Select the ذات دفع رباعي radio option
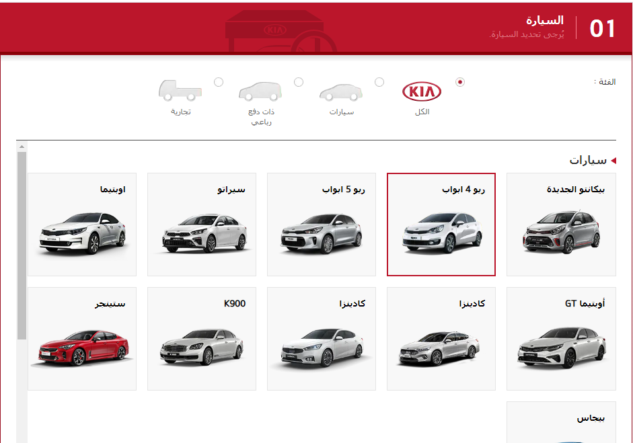The height and width of the screenshot is (443, 633). tap(298, 82)
